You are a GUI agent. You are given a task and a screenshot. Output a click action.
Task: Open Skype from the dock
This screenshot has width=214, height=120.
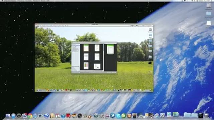[118, 116]
